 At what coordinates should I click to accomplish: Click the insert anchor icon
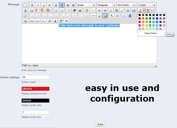(x=111, y=11)
